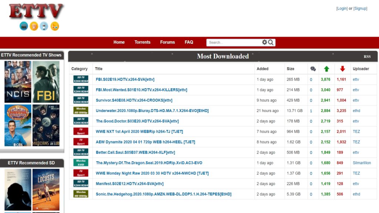Click SD TV category badge for FBI.S02E19

(81, 79)
